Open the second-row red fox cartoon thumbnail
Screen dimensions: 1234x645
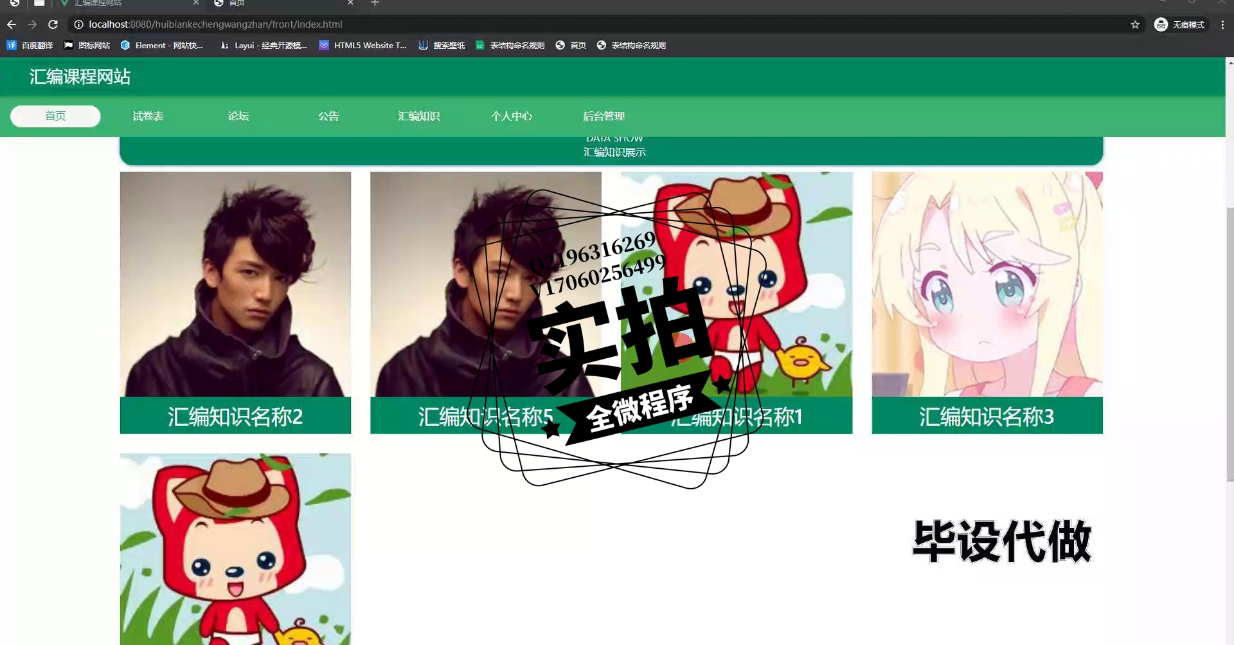(235, 549)
